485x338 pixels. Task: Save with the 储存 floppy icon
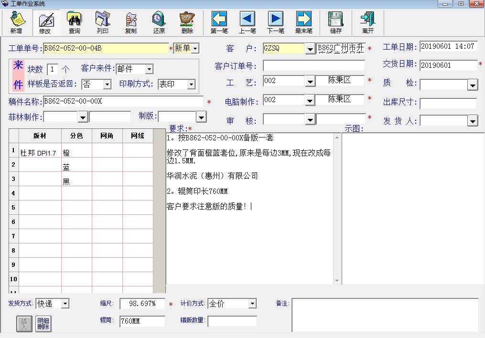tap(336, 22)
